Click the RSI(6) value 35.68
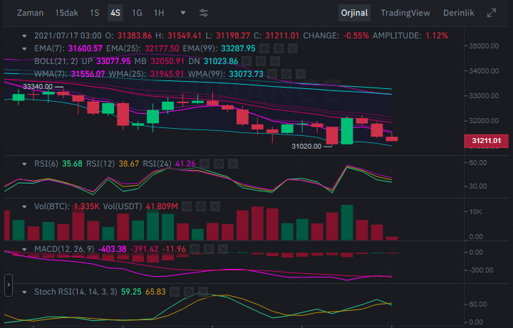Screen dimensions: 513x328 pos(72,164)
